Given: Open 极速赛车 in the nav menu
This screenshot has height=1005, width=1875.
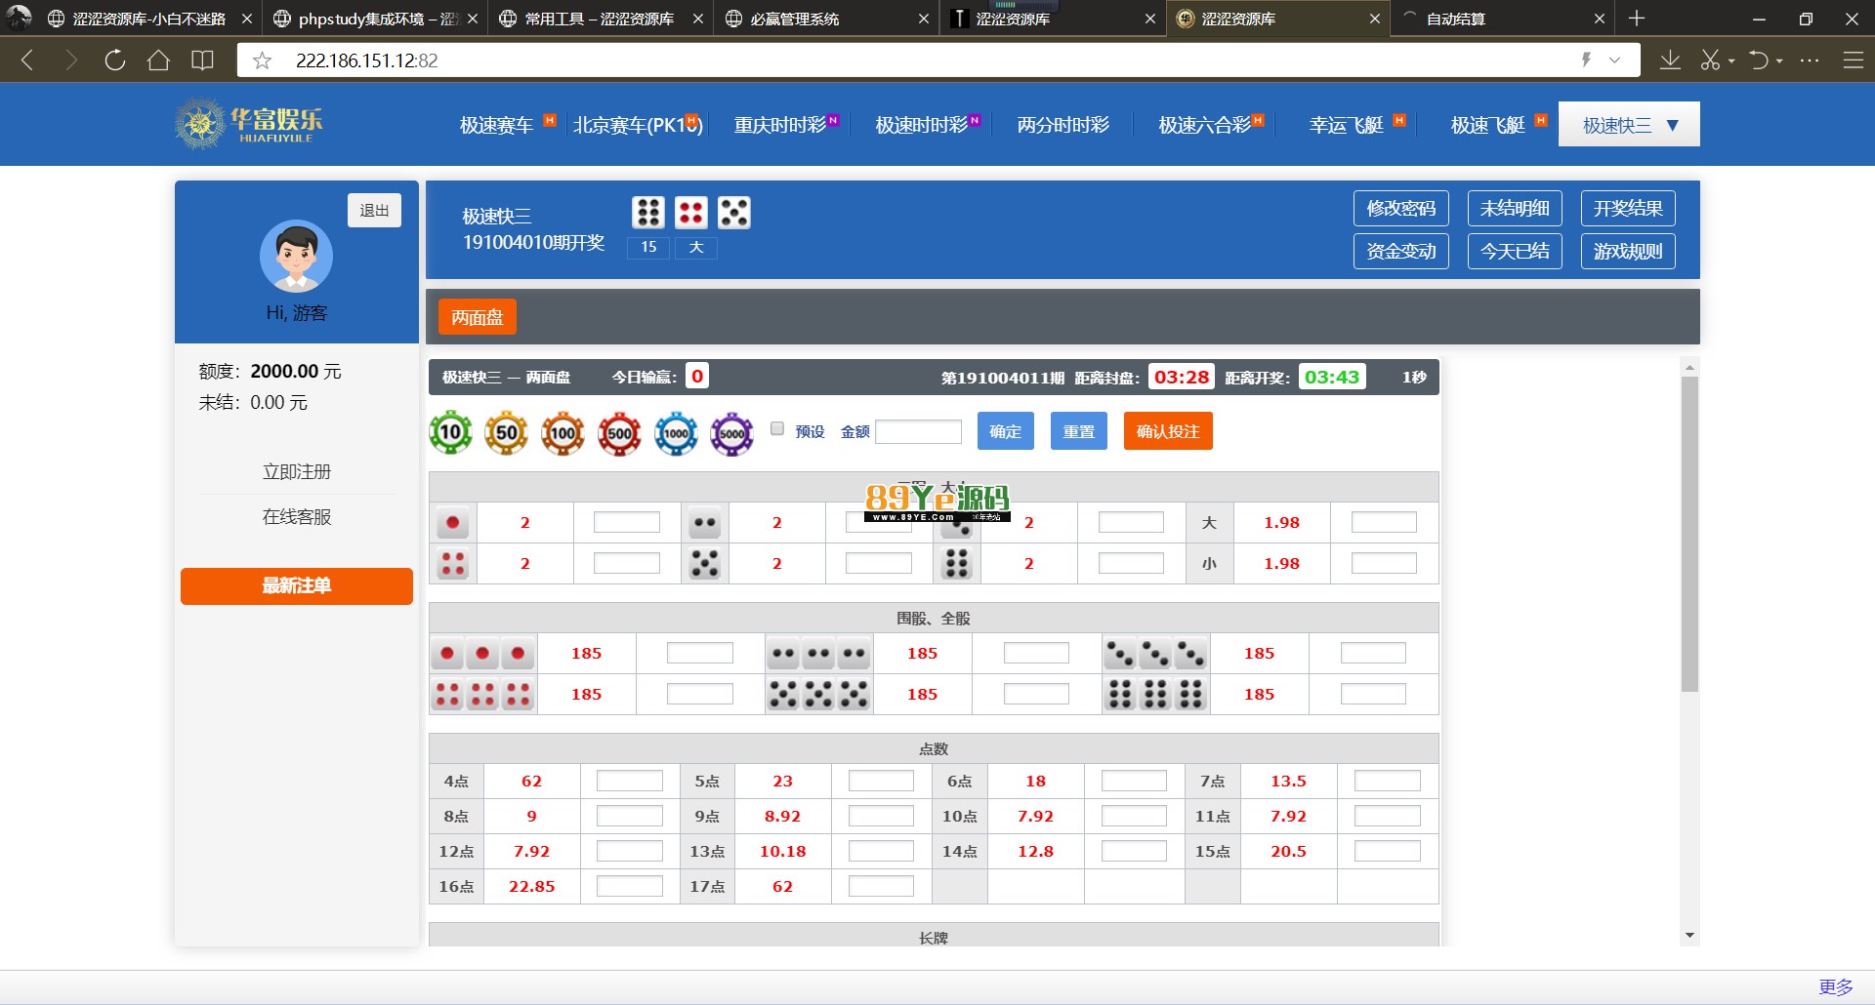Looking at the screenshot, I should pos(496,125).
